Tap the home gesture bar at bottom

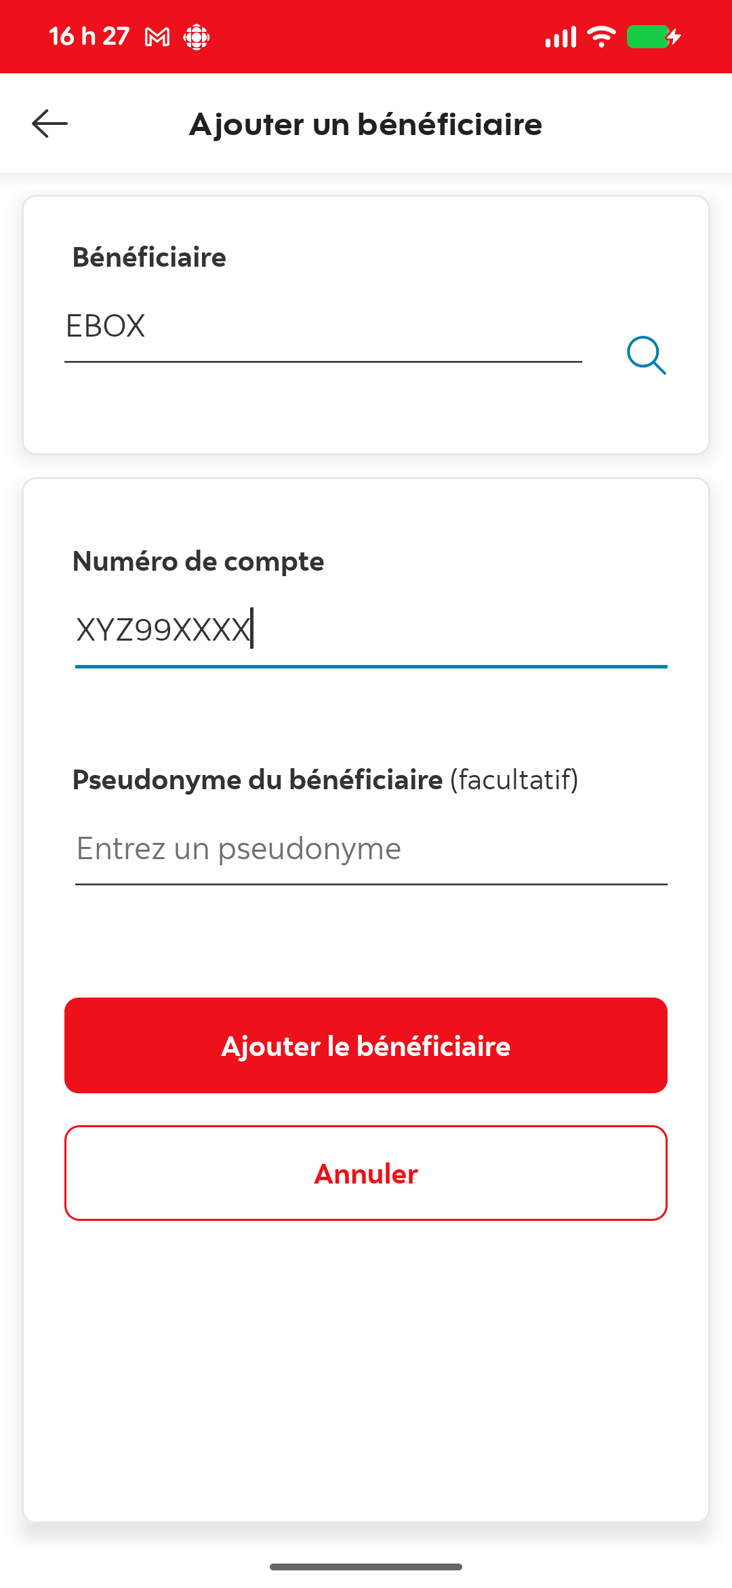(x=366, y=1567)
